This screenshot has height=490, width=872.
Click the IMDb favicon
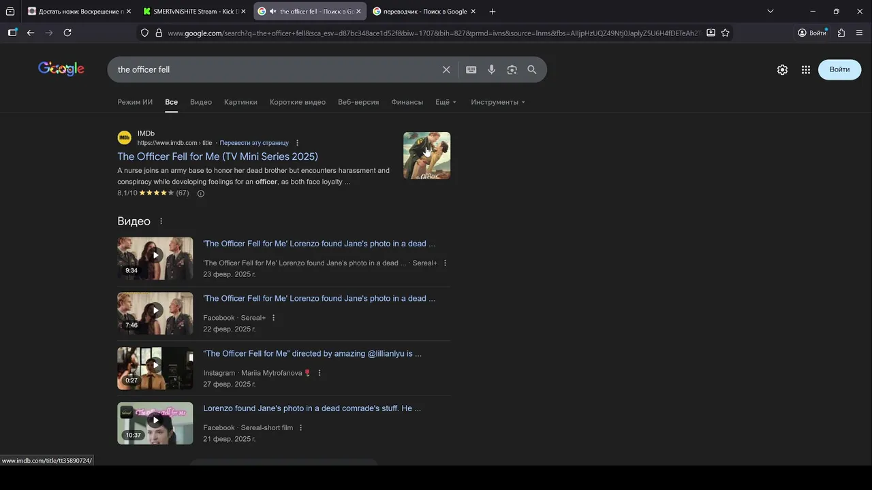click(x=124, y=138)
